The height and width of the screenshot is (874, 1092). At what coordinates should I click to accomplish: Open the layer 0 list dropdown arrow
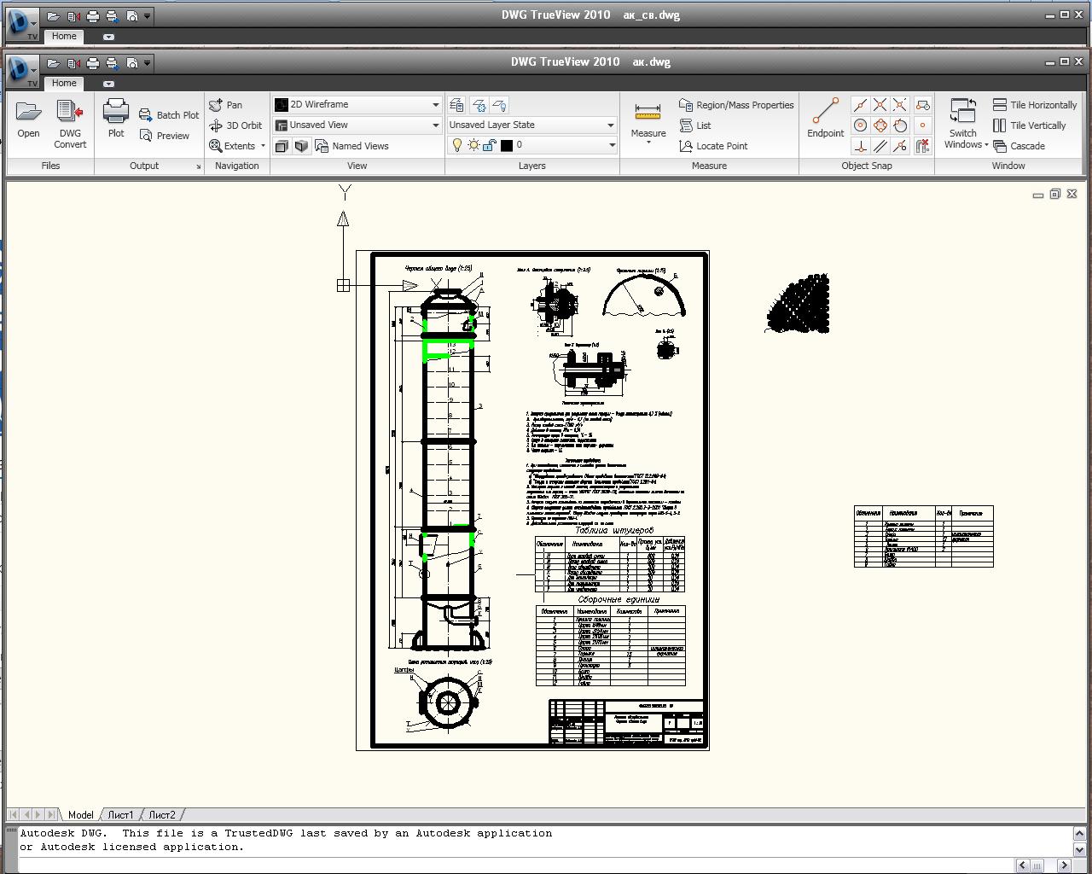click(612, 145)
